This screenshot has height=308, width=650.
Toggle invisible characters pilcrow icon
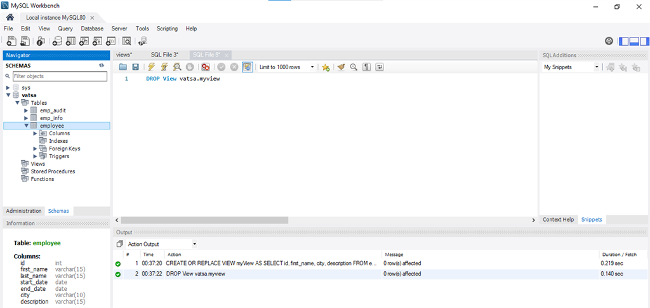click(x=366, y=67)
